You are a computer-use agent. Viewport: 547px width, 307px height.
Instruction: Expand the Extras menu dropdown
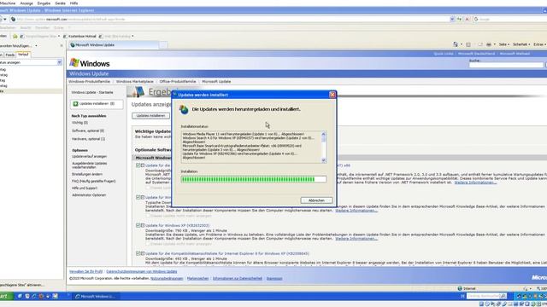(539, 44)
